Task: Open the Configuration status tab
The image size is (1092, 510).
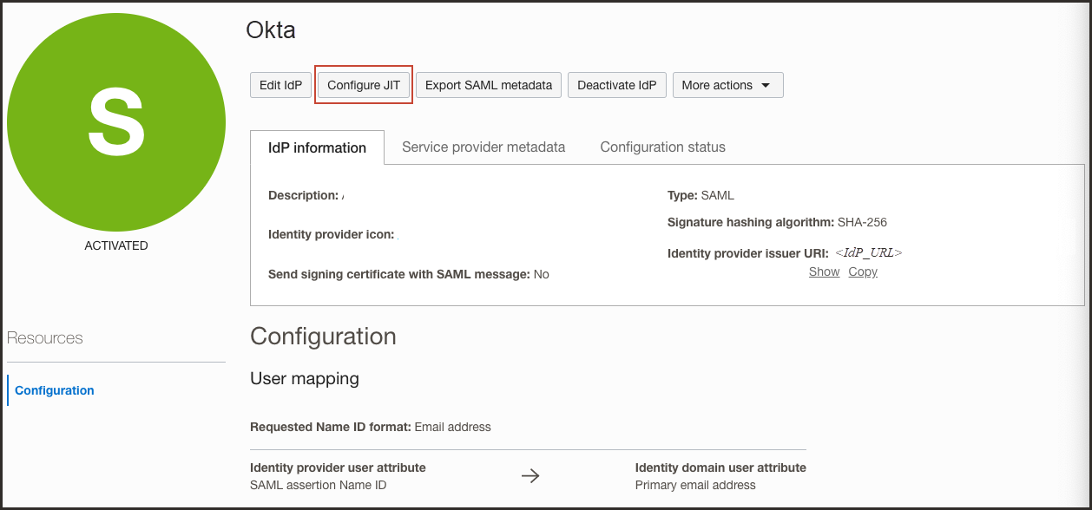Action: [662, 147]
